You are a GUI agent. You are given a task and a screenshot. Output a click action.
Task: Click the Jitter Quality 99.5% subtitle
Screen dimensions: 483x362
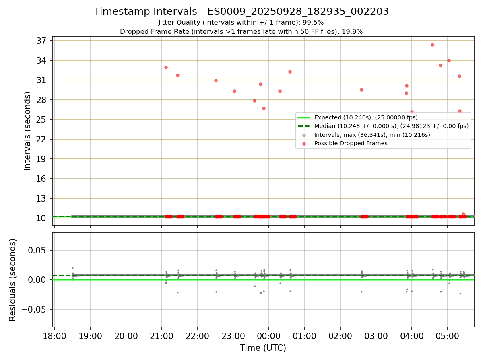[241, 23]
